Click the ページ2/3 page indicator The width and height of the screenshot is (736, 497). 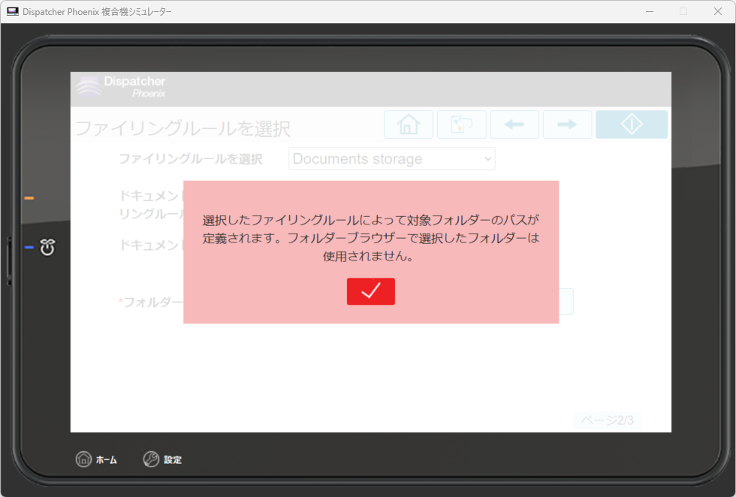(607, 420)
